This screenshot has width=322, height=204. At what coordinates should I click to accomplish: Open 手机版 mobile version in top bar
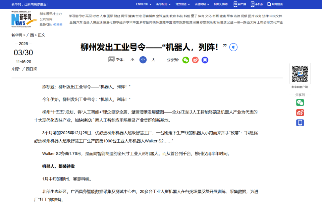257,4
